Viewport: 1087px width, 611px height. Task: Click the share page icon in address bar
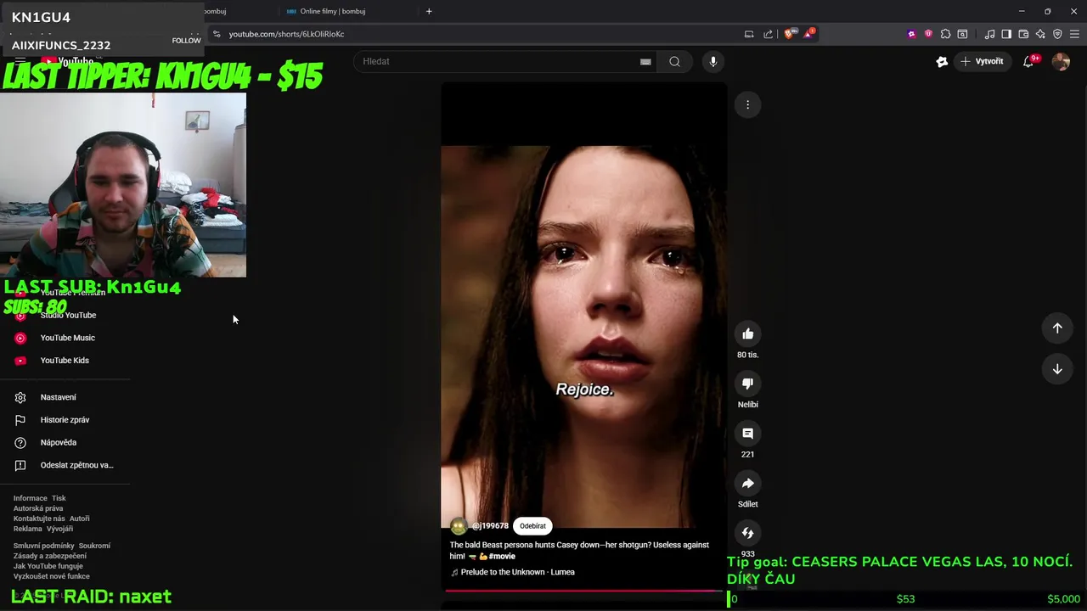[x=769, y=34]
